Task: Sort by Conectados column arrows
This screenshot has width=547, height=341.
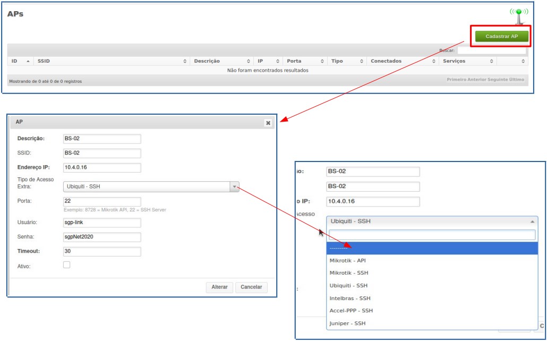Action: pos(434,62)
